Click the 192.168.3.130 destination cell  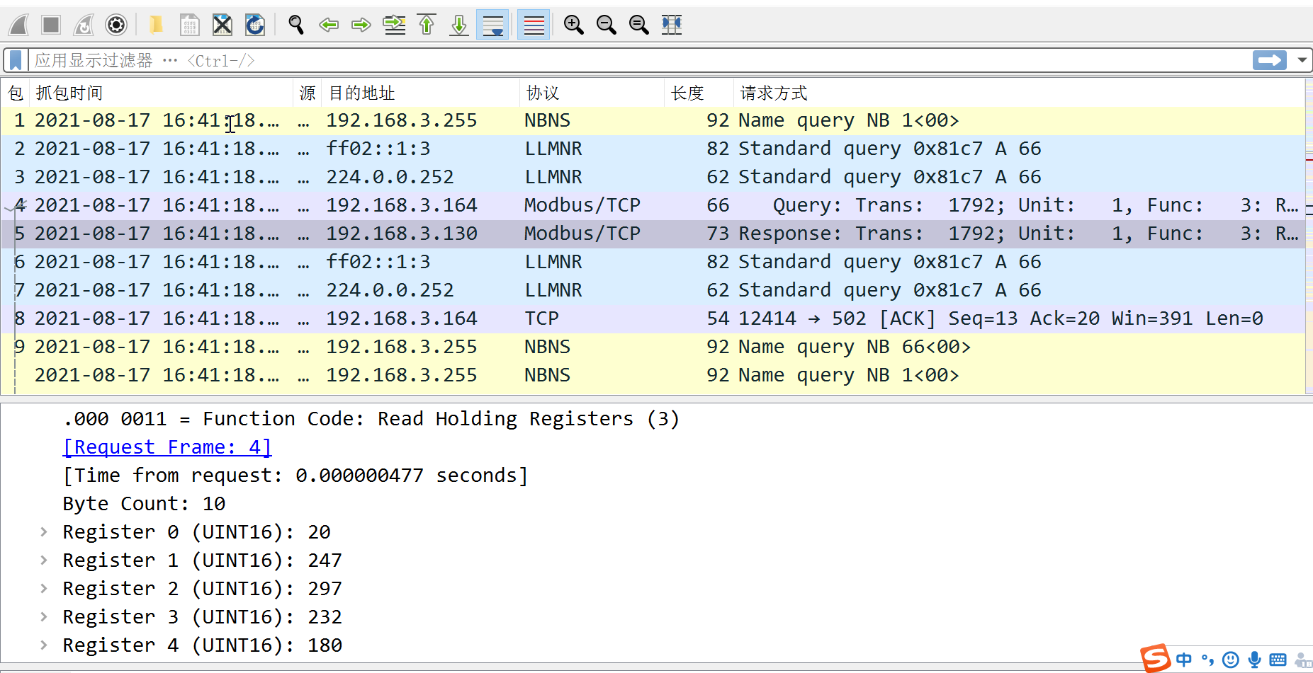point(402,234)
